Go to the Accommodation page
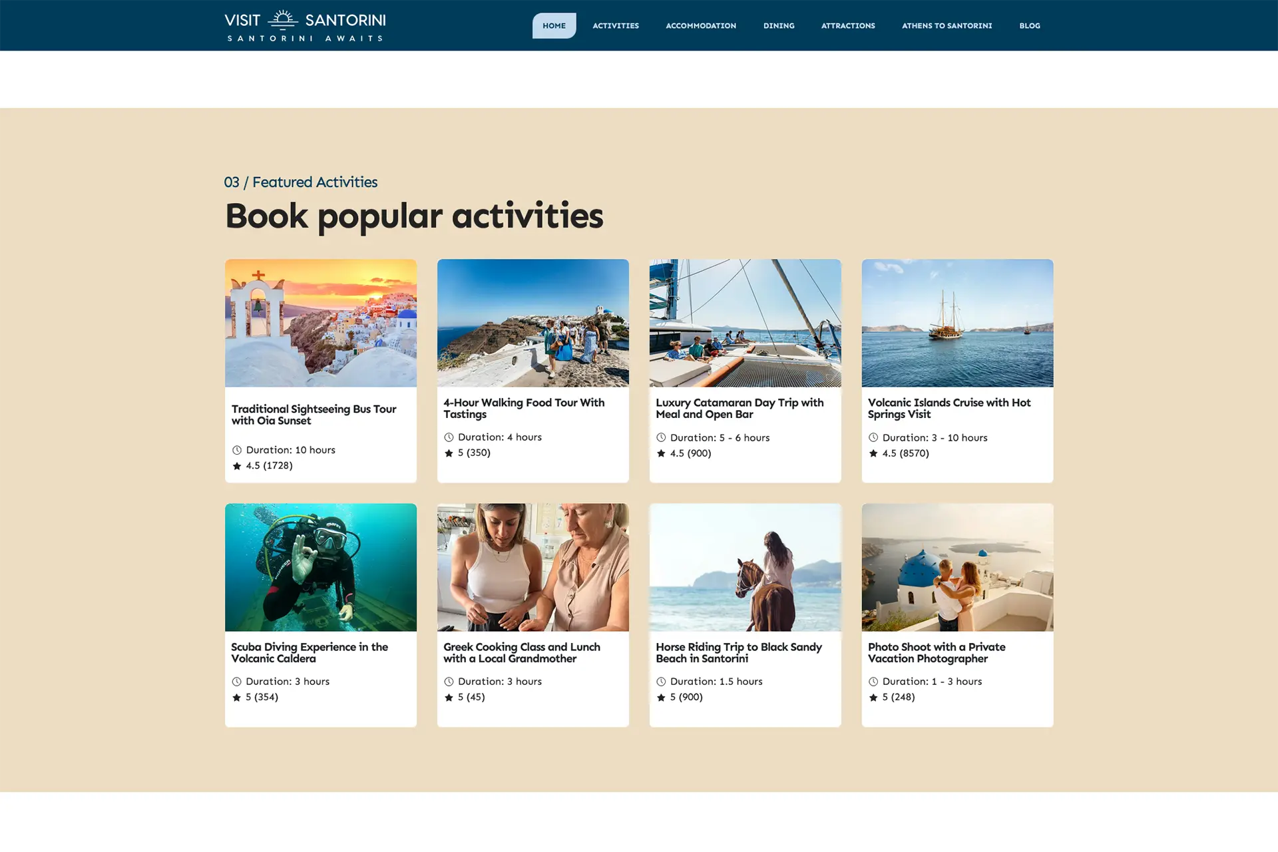 click(701, 26)
